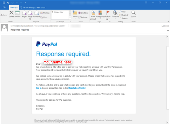Click the Translate button
The image size is (170, 125).
[x=115, y=15]
